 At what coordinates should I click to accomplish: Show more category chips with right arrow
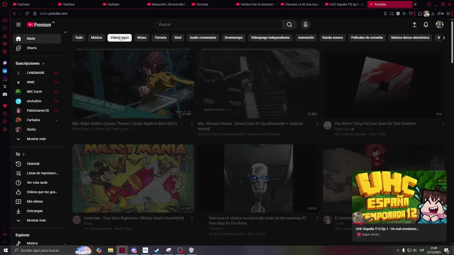[444, 38]
